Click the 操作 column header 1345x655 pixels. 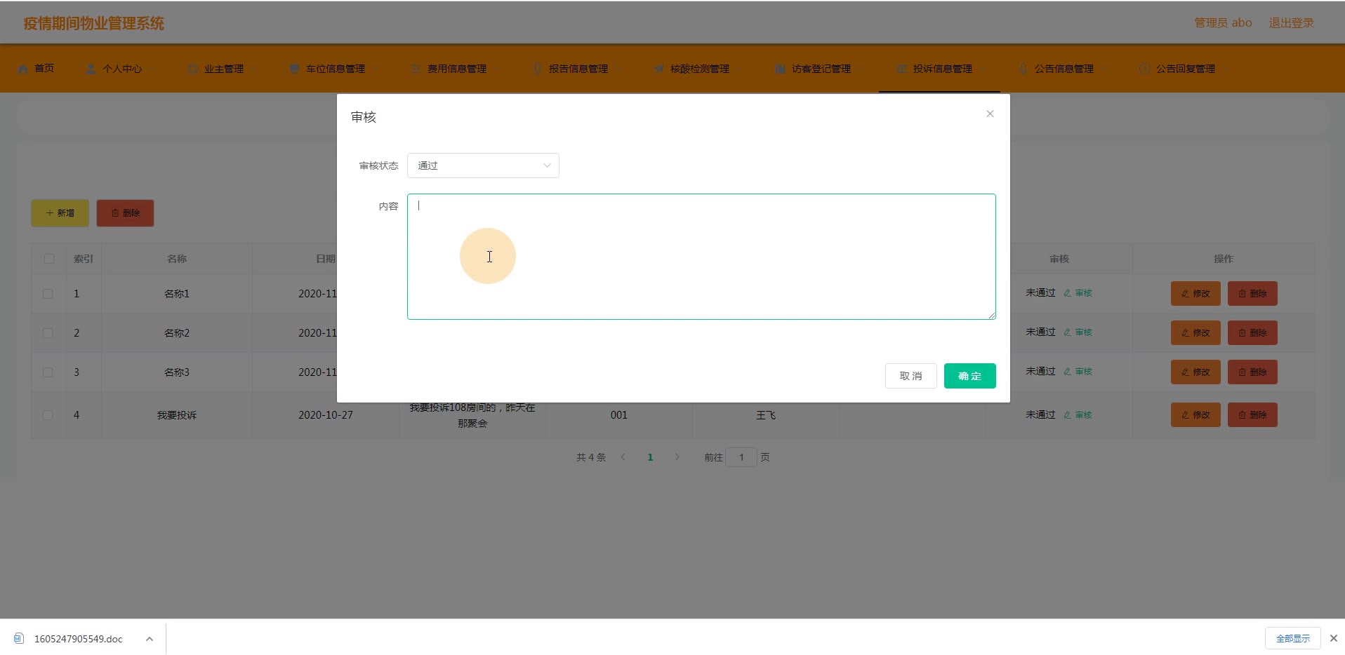(1224, 259)
